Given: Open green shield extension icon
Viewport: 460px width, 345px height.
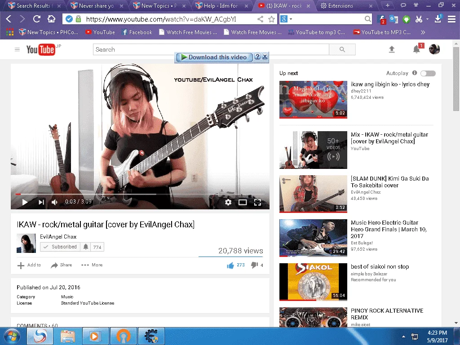Looking at the screenshot, I should pos(406,19).
